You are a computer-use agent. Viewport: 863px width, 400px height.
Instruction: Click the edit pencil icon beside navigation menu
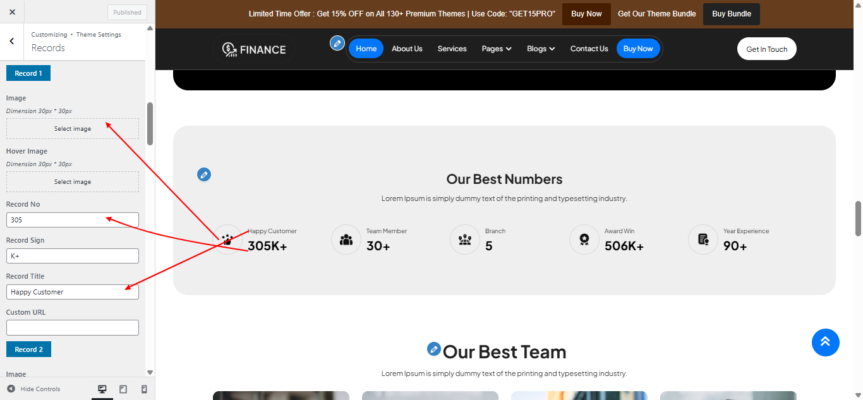(x=337, y=43)
